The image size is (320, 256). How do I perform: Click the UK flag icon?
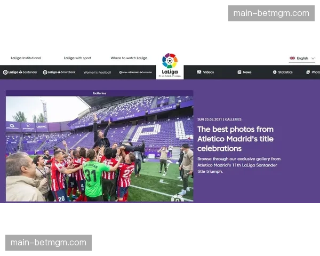292,58
